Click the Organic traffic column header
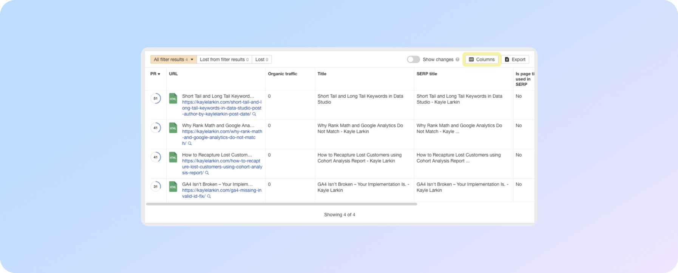Screen dimensions: 678x273 283,74
